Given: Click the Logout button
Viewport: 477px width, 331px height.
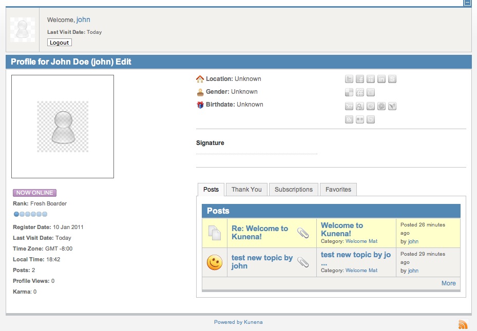Looking at the screenshot, I should 60,43.
